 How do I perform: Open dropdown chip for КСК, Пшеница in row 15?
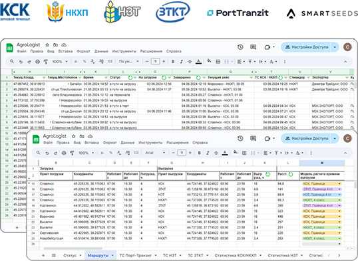tap(339, 184)
